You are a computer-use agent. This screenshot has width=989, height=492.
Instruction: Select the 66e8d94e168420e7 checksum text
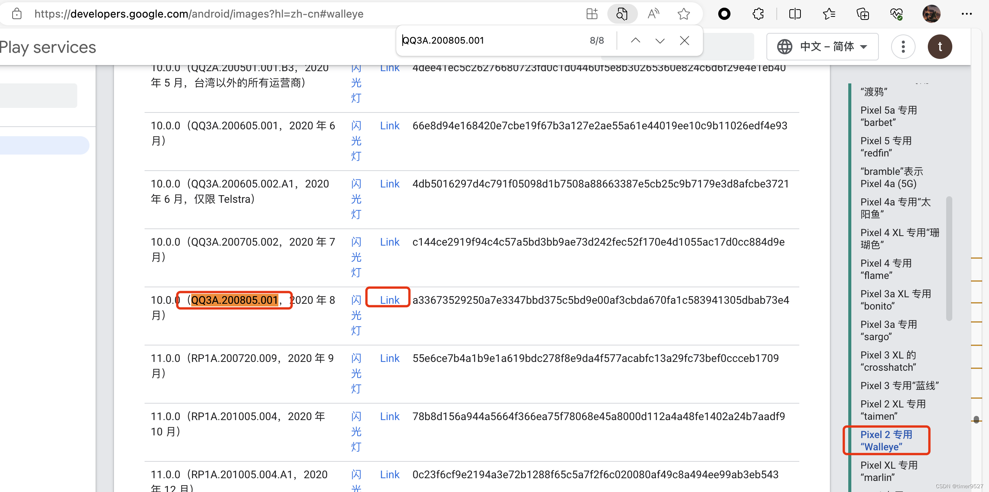point(600,125)
